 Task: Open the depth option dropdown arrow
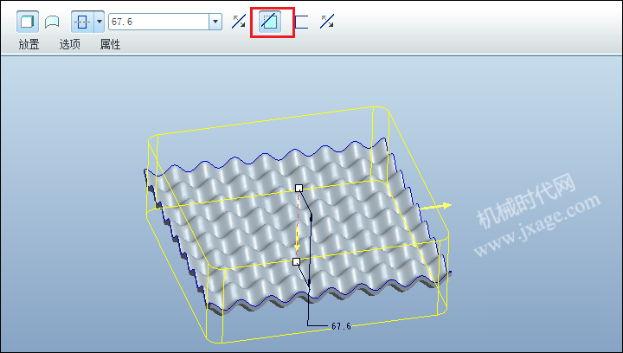[x=100, y=22]
